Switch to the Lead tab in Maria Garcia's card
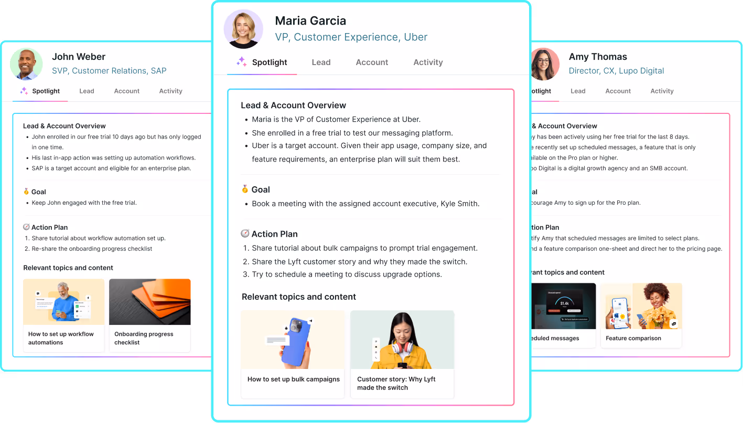Viewport: 743px width, 423px height. [321, 62]
